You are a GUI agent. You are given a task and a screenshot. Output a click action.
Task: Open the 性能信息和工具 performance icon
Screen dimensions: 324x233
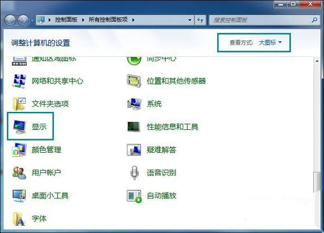click(x=134, y=127)
